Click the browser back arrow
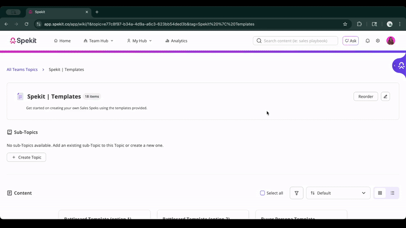The height and width of the screenshot is (228, 406). (x=6, y=24)
